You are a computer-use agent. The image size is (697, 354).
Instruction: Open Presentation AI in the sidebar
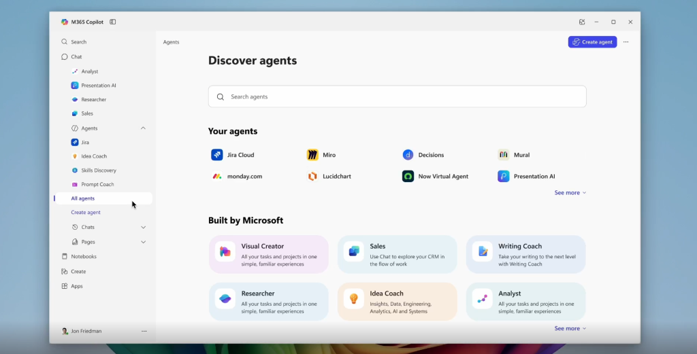coord(94,86)
